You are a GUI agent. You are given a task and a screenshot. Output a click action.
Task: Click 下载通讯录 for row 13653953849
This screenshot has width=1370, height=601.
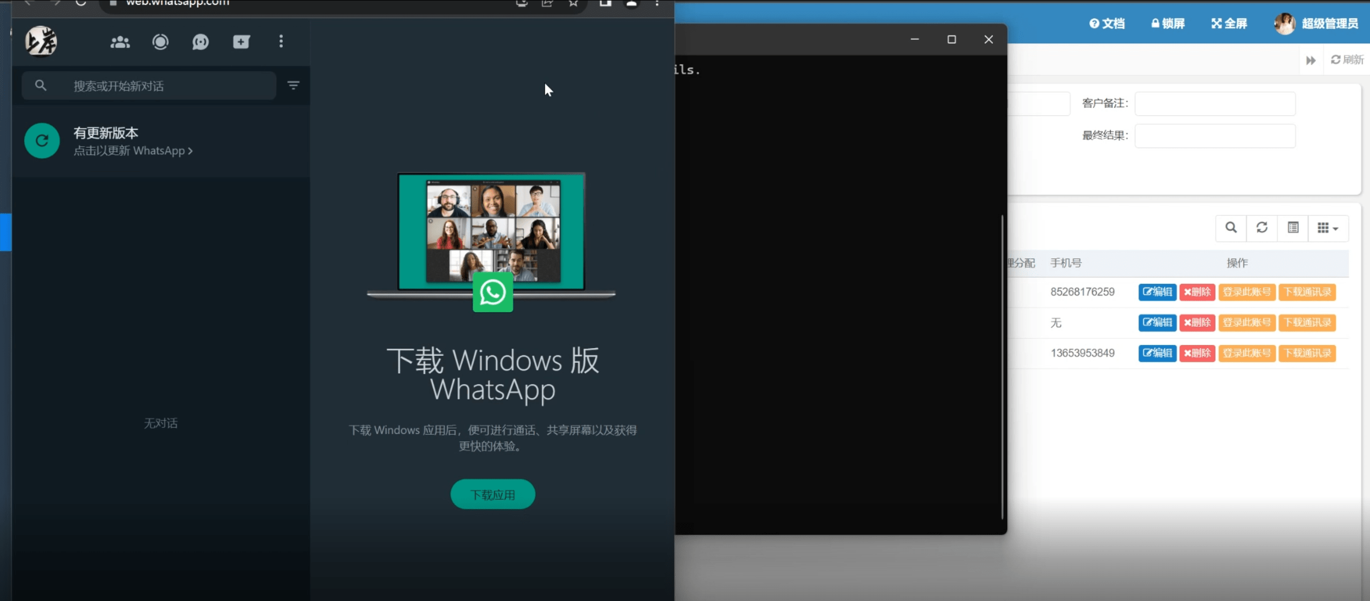[1307, 353]
